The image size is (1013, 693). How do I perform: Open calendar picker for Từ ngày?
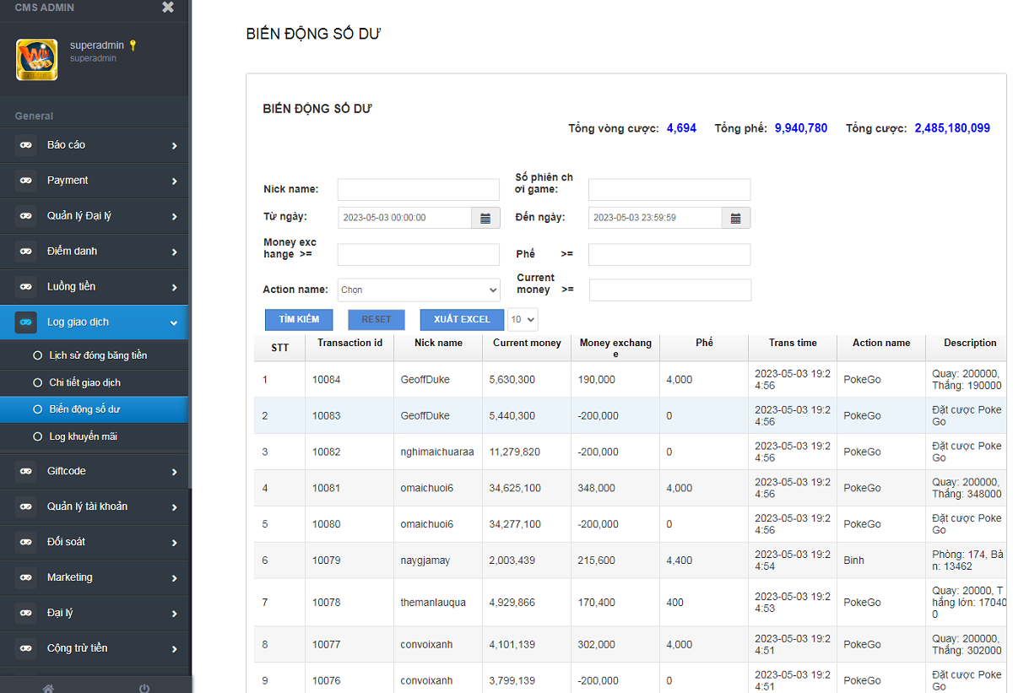(485, 218)
